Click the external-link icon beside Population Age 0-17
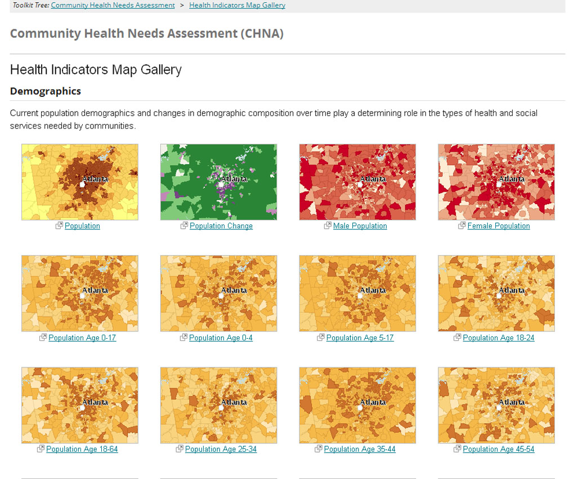Screen dimensions: 574x479 tap(43, 338)
